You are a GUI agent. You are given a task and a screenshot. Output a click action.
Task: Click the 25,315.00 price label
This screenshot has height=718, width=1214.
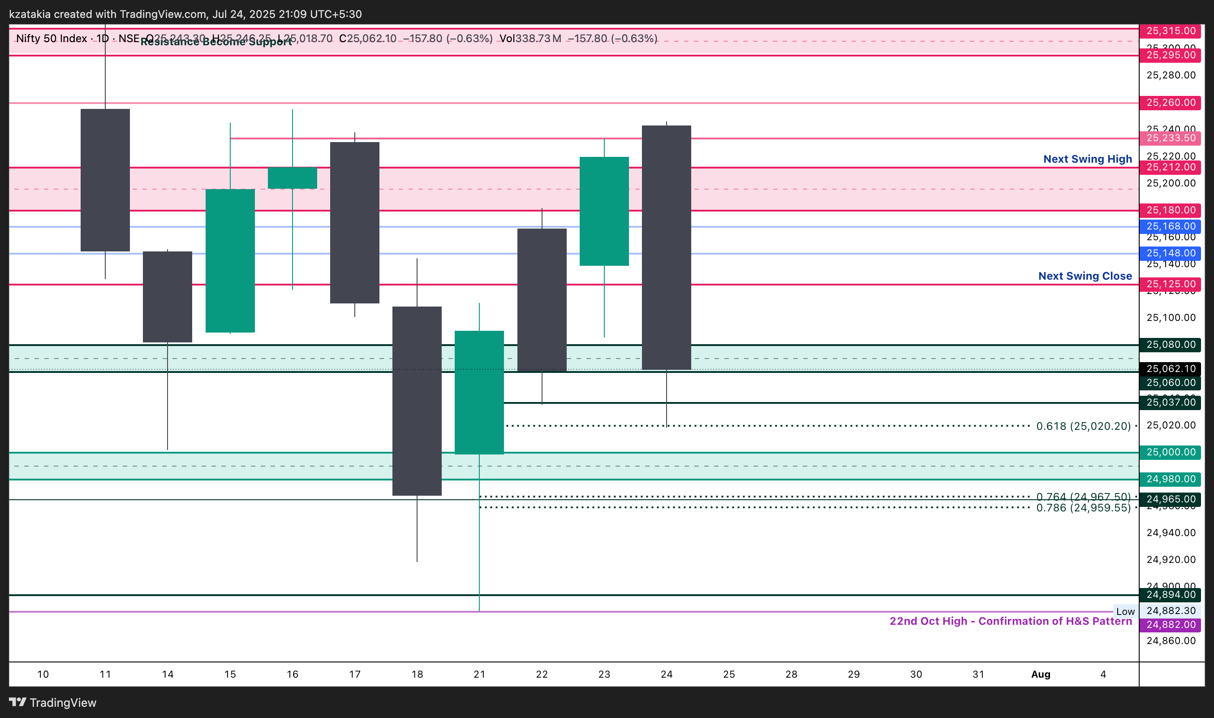pos(1171,31)
